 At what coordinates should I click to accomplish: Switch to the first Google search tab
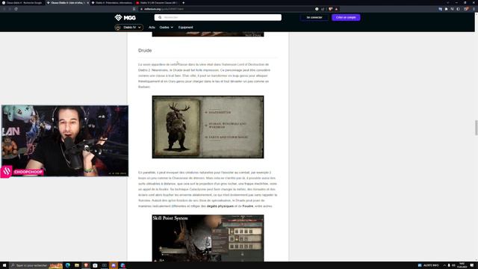pyautogui.click(x=22, y=3)
